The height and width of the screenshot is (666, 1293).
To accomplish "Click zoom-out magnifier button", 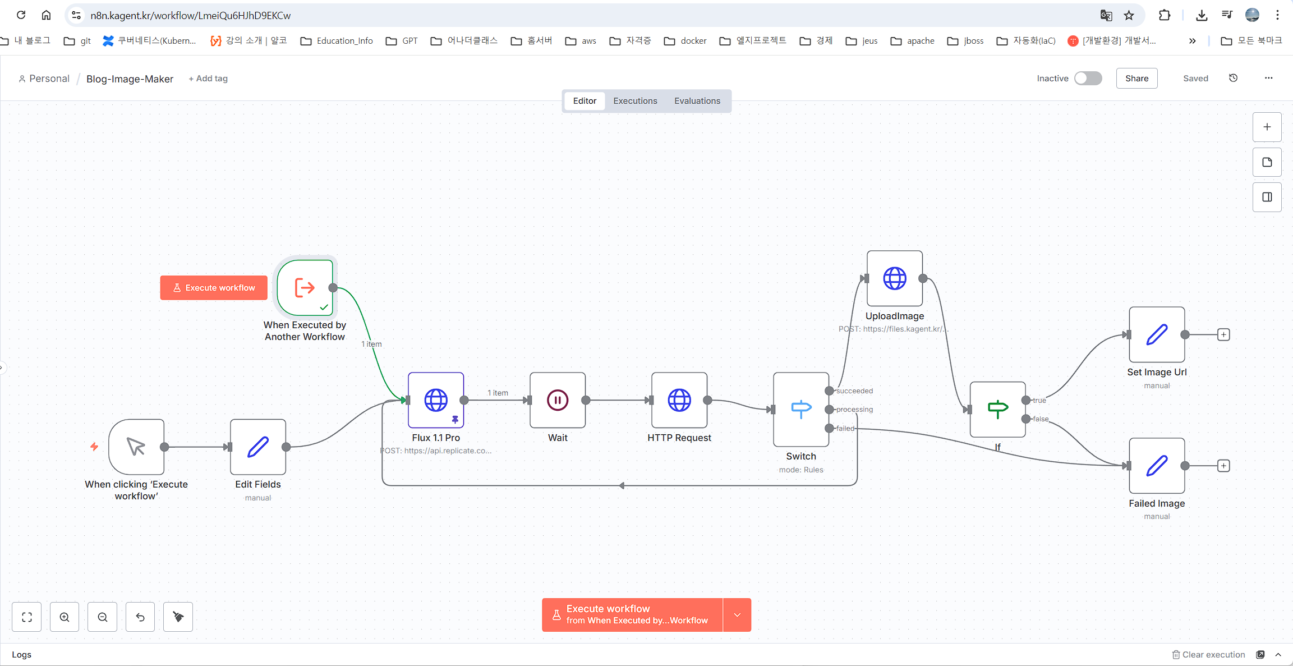I will tap(103, 617).
